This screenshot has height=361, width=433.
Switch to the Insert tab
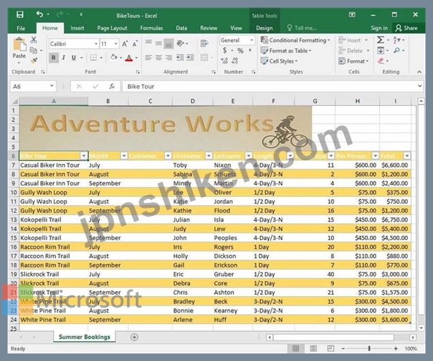point(77,28)
